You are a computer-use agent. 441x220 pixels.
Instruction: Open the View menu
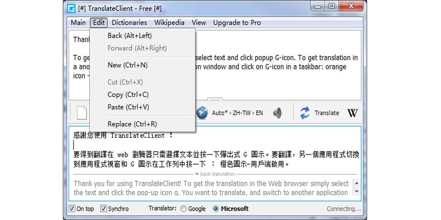tap(199, 23)
